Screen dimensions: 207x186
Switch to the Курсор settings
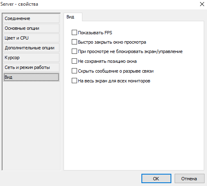pyautogui.click(x=31, y=58)
